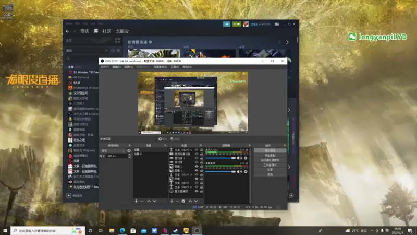The height and width of the screenshot is (235, 417).
Task: Go to next news in 新情报速递
Action: point(287,42)
